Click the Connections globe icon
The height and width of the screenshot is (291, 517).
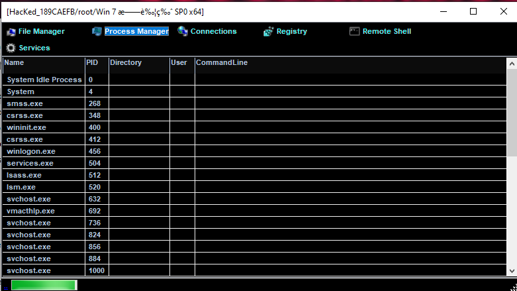tap(183, 31)
